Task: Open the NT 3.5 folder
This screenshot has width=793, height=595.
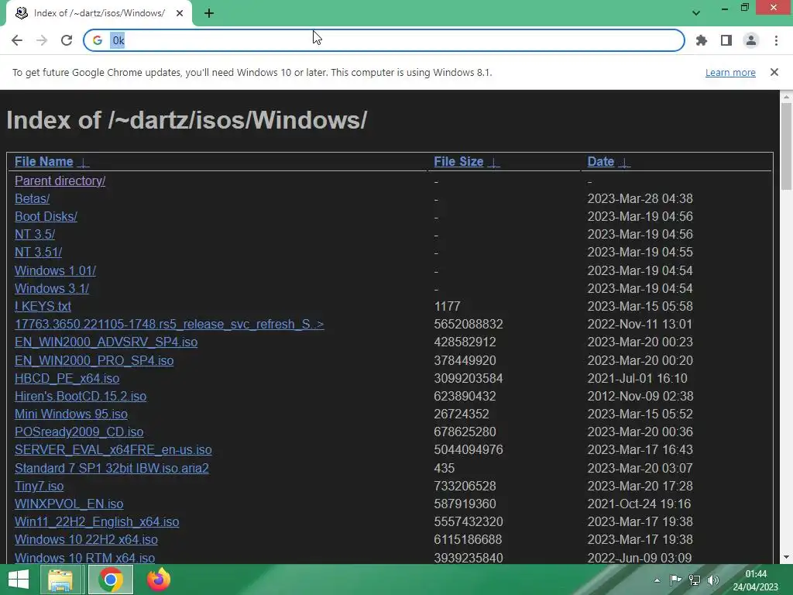Action: (34, 234)
